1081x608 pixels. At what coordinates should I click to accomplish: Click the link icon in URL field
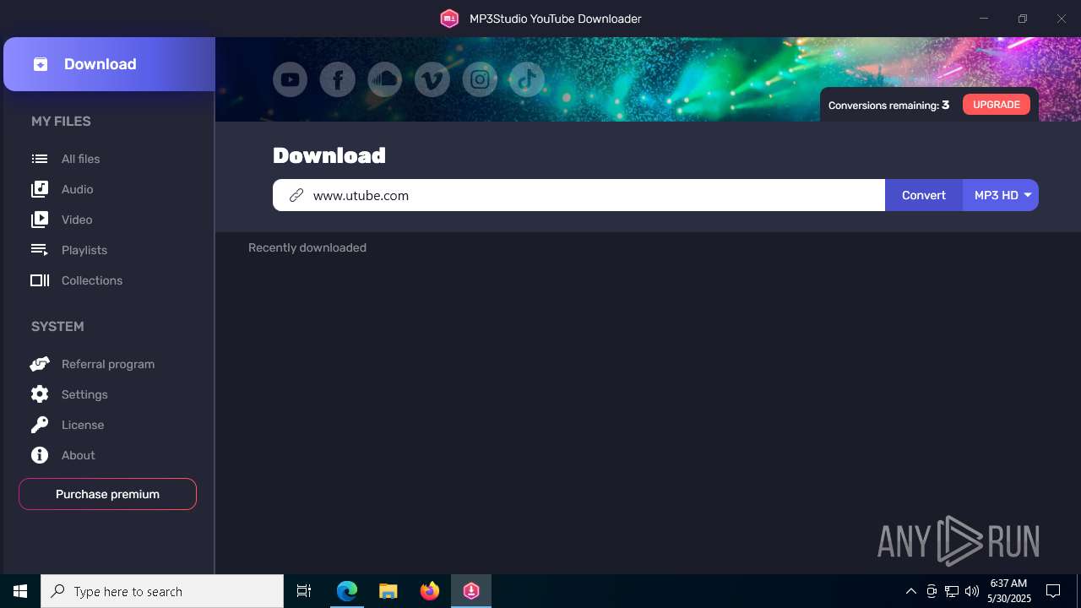[x=296, y=195]
